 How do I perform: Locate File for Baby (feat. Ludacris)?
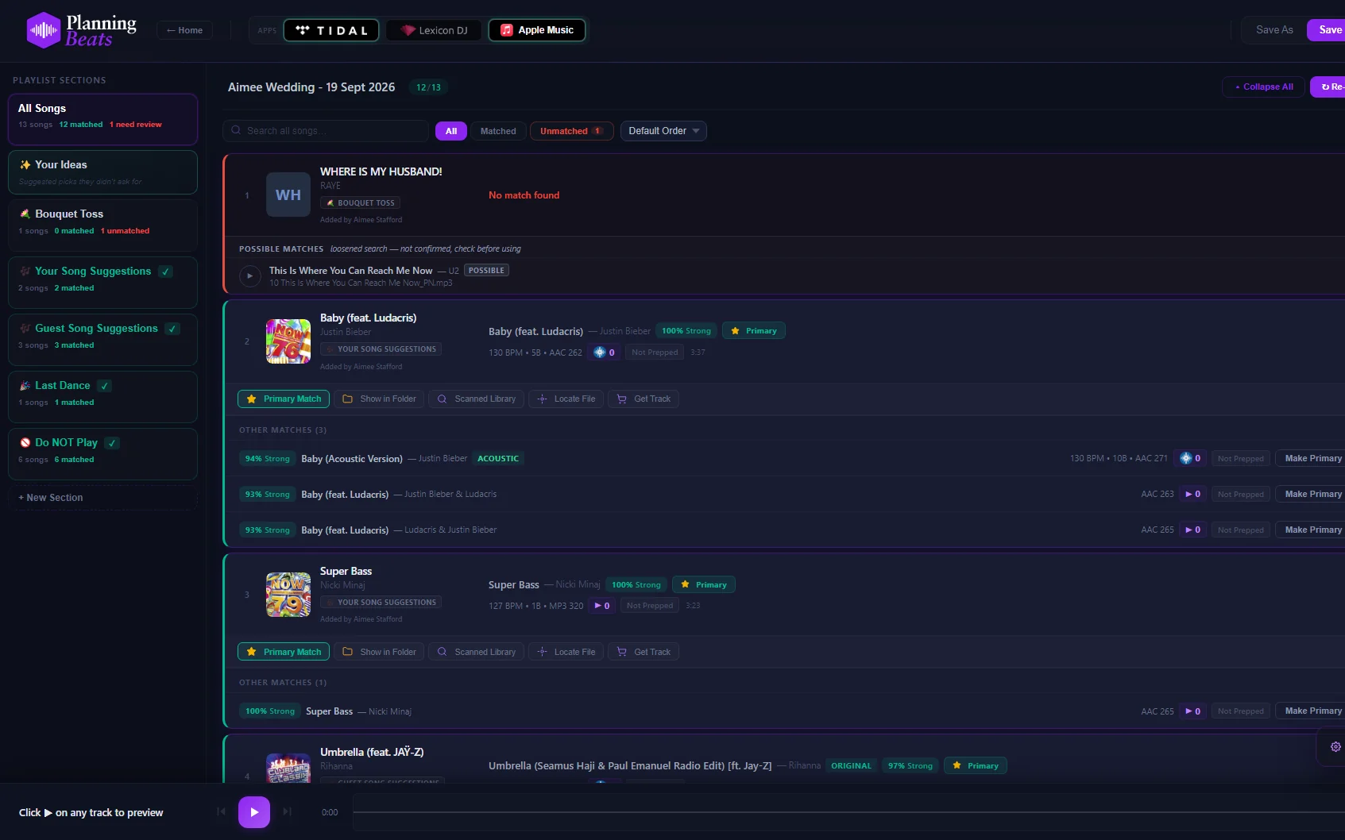tap(566, 399)
